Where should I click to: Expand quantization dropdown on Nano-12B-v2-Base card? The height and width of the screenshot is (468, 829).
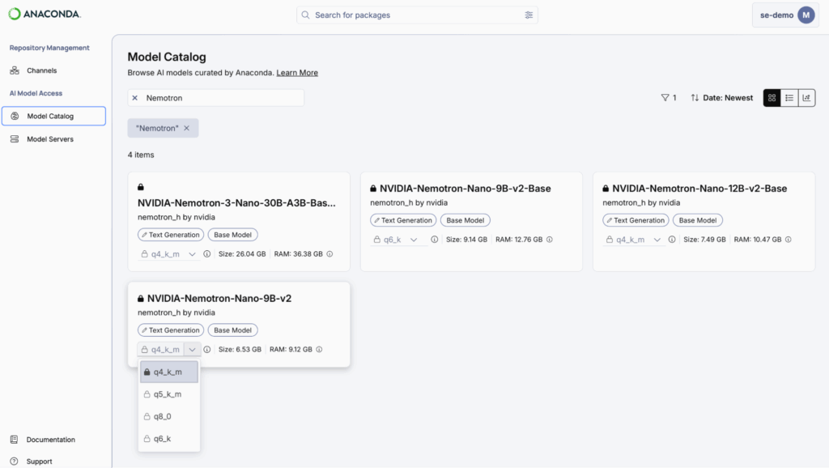[657, 240]
